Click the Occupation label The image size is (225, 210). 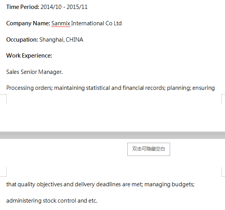[22, 40]
